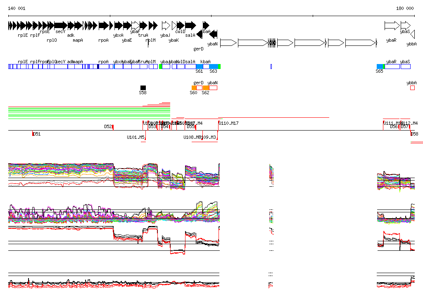Image resolution: width=423 pixels, height=295 pixels.
Task: Click the "140 001" start coordinate
Action: coord(17,8)
